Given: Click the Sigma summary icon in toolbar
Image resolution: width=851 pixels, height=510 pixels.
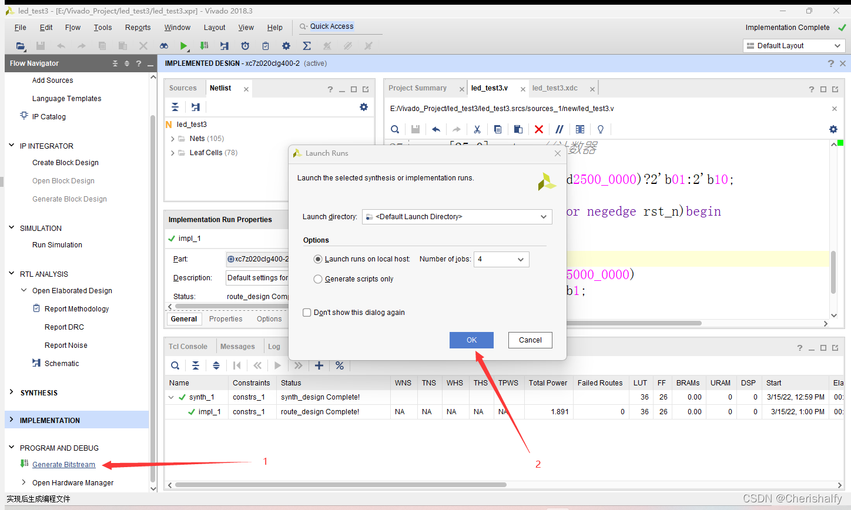Looking at the screenshot, I should click(x=307, y=46).
